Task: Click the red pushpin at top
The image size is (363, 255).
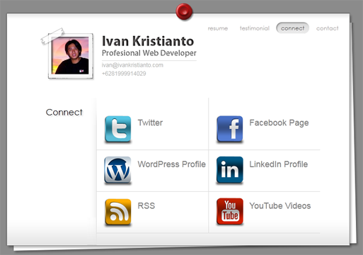Action: click(x=184, y=11)
